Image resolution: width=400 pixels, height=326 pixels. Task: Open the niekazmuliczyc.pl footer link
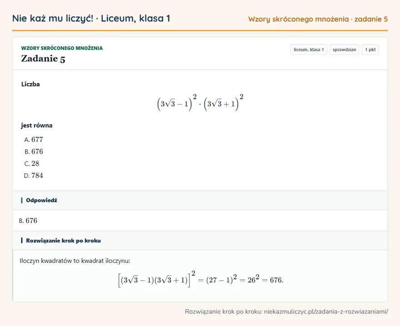326,311
